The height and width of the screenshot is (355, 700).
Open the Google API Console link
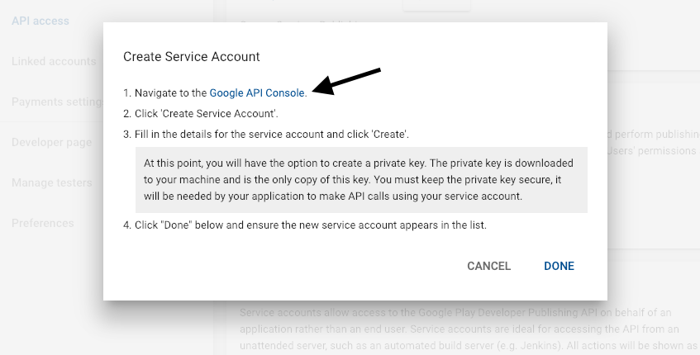point(257,92)
